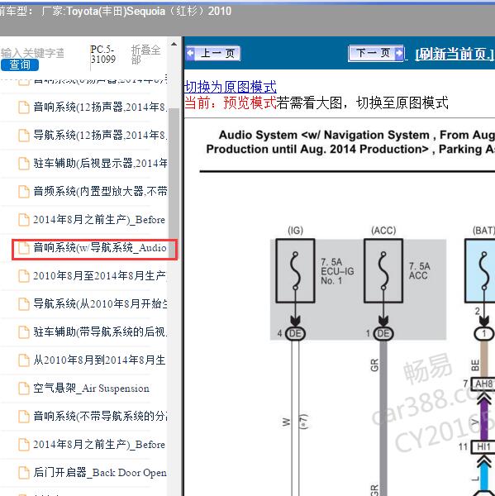Switch to original image mode link 切换为原图模式
Screen dimensions: 495x496
[231, 87]
